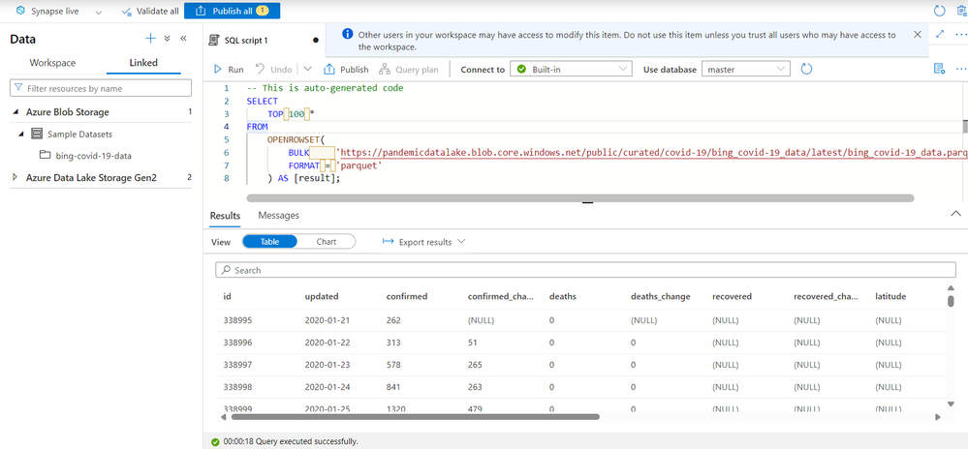Switch to the Linked tab
The height and width of the screenshot is (449, 968).
(143, 63)
